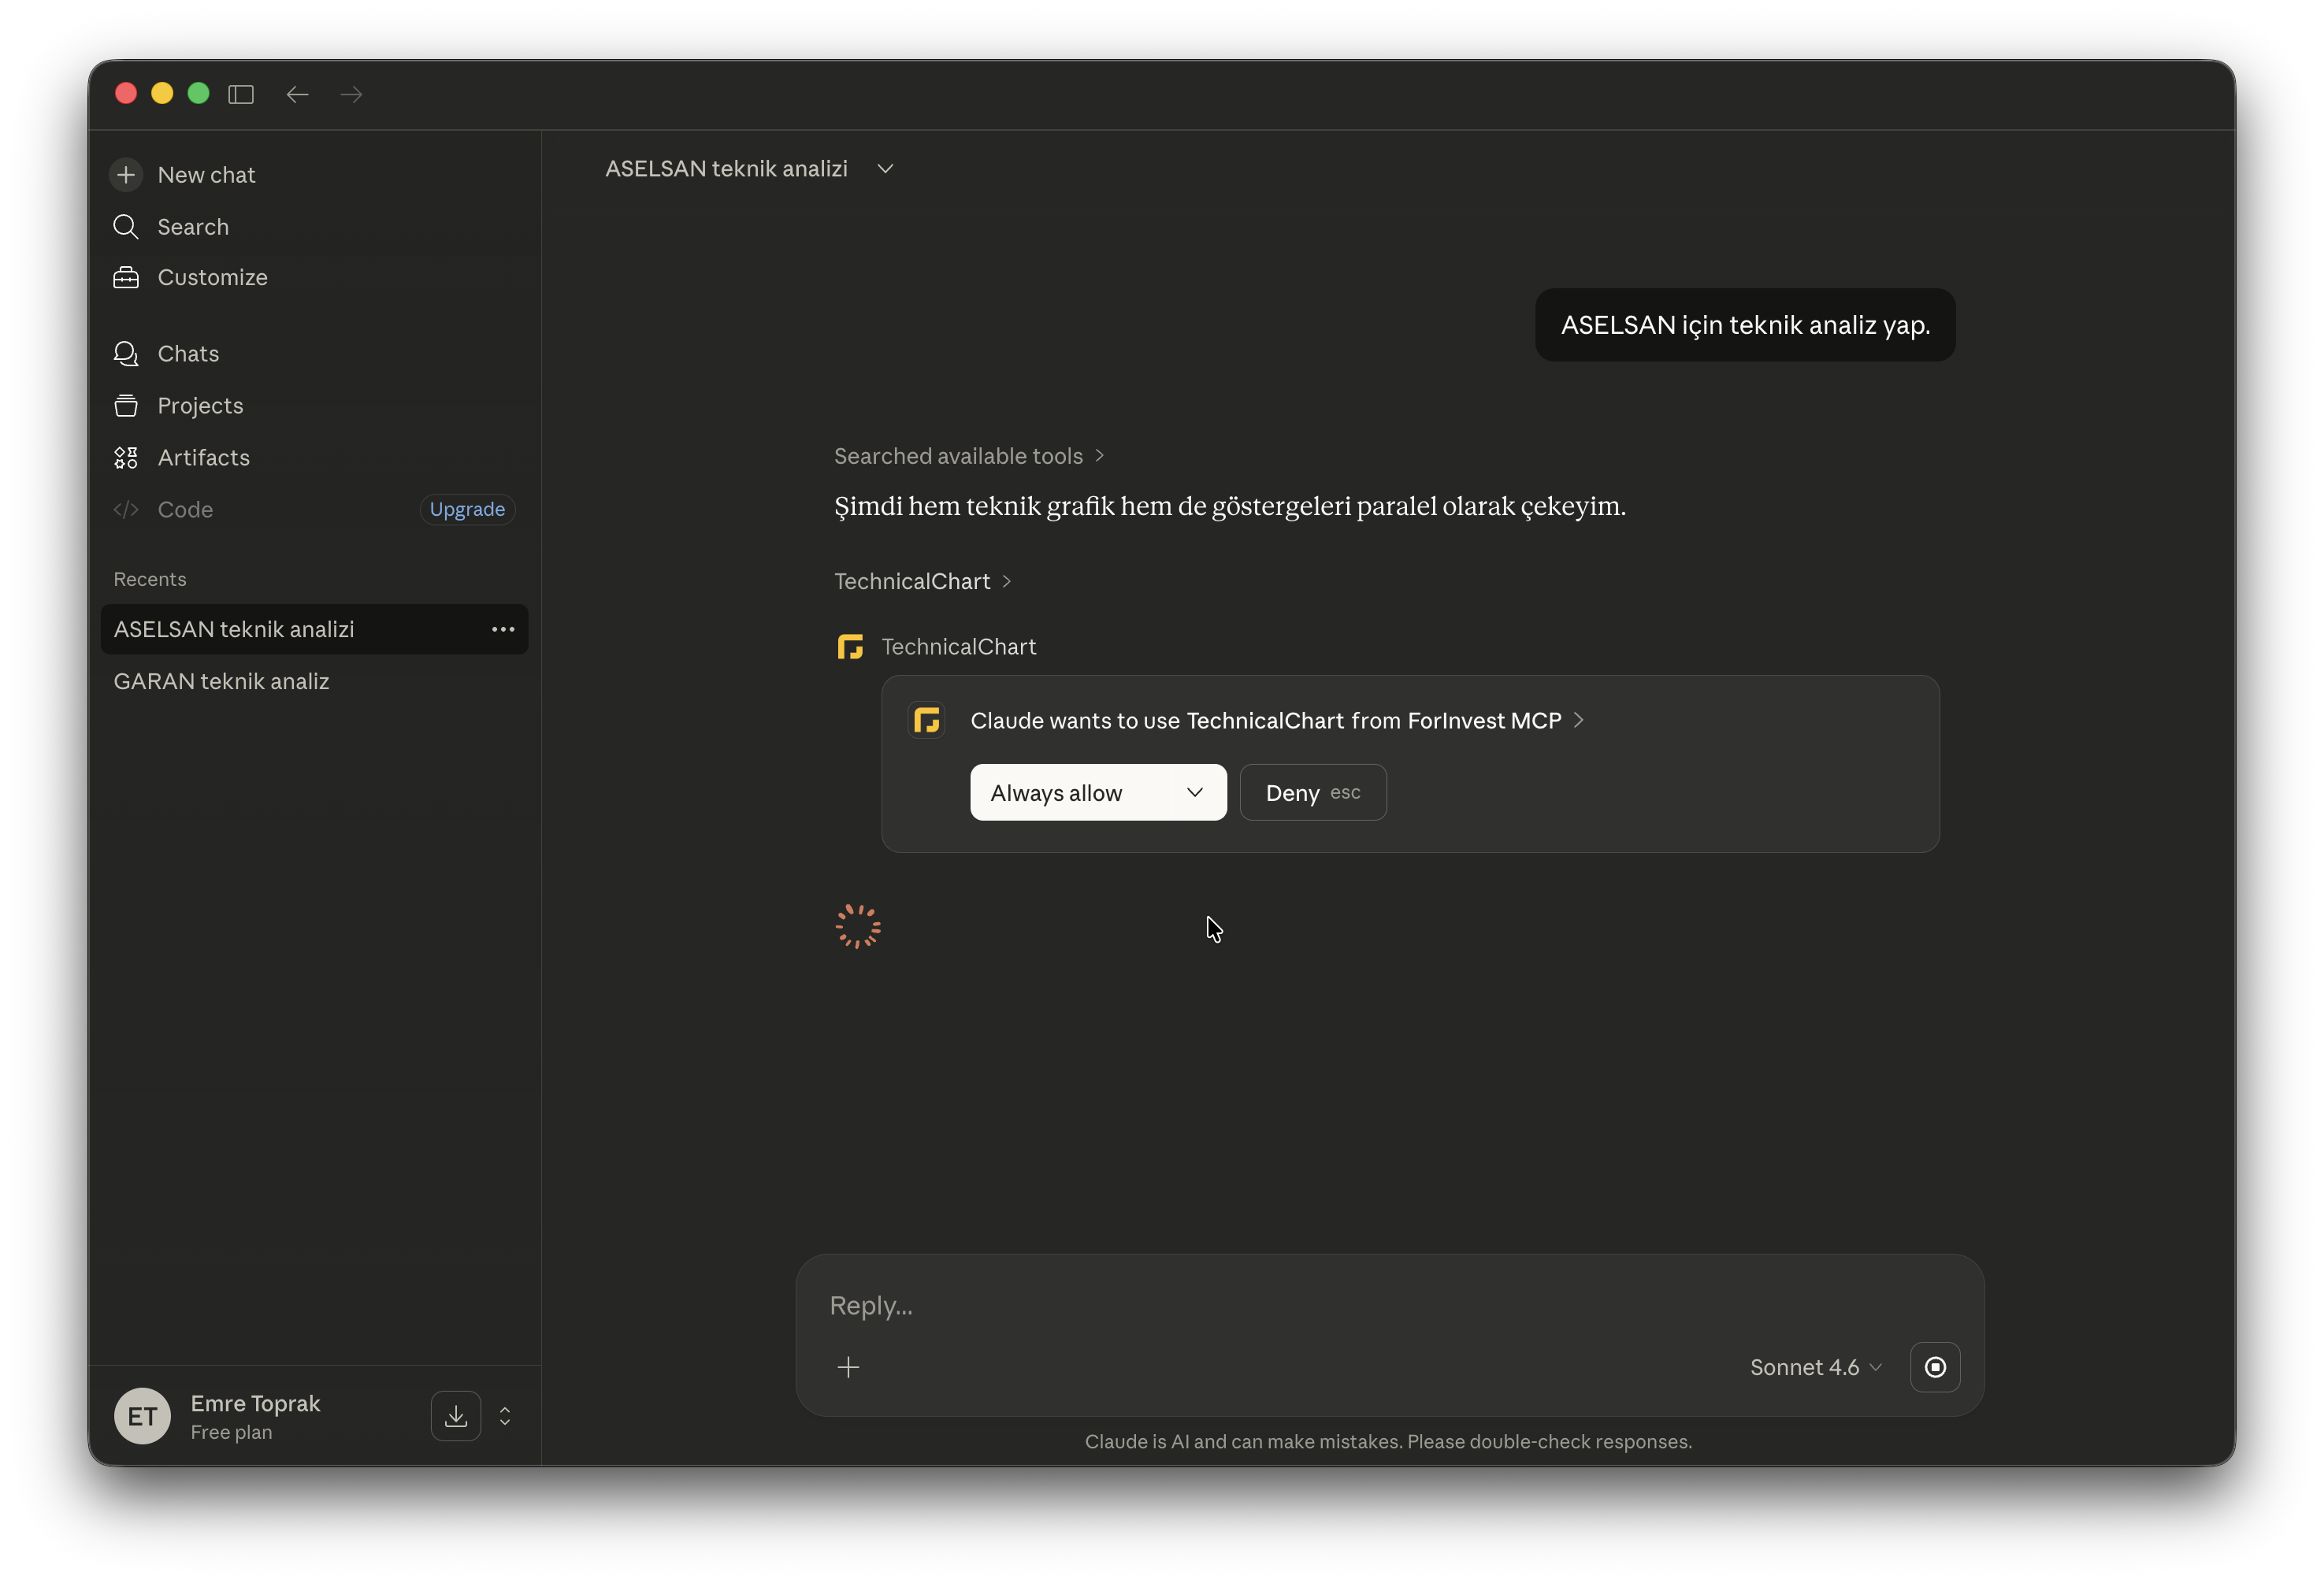Click the Always allow button
Image resolution: width=2324 pixels, height=1583 pixels.
pos(1098,792)
